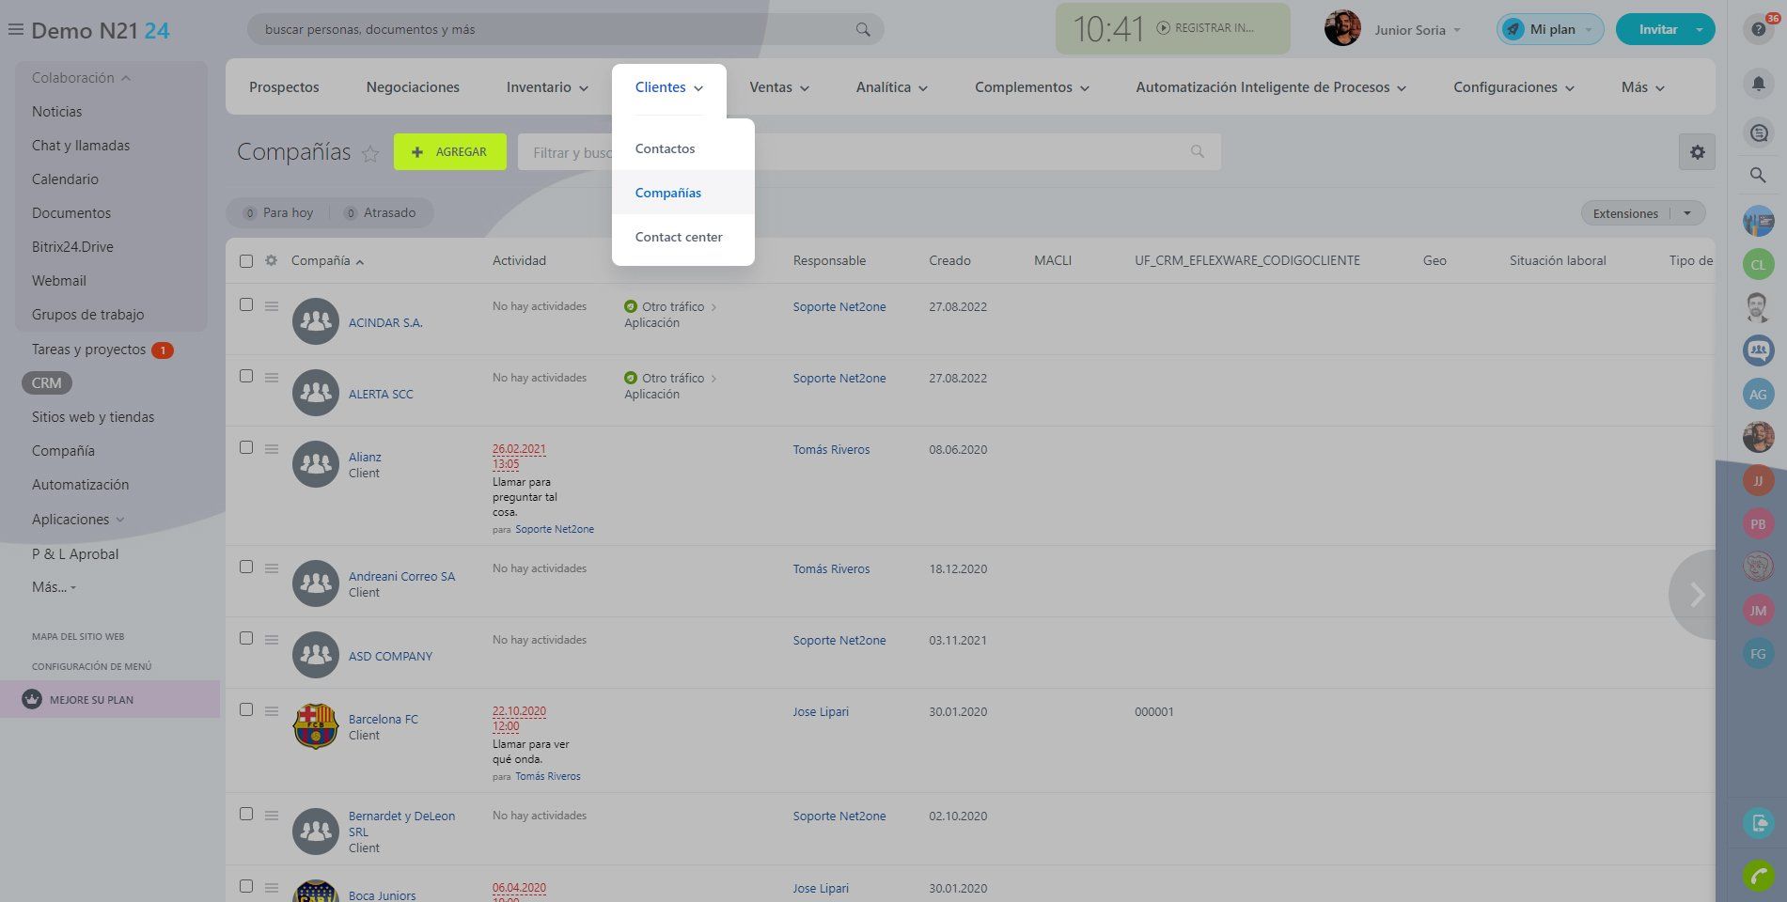Check the Alianz row checkbox
The width and height of the screenshot is (1787, 902).
(x=246, y=447)
